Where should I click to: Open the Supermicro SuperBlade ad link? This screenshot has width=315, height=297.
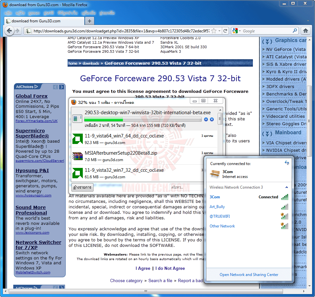(x=32, y=133)
